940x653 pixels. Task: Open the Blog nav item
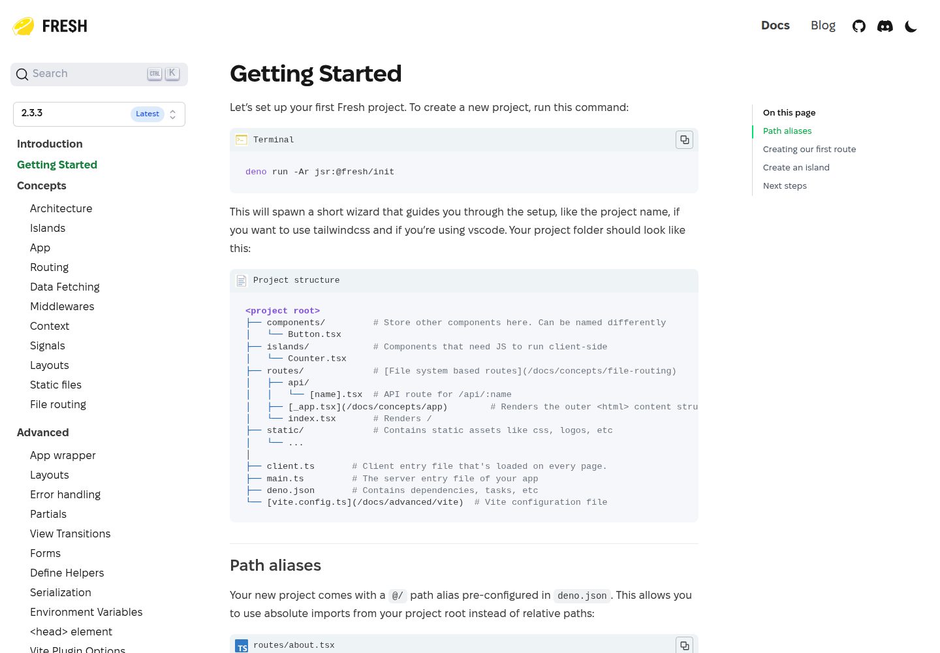coord(823,25)
